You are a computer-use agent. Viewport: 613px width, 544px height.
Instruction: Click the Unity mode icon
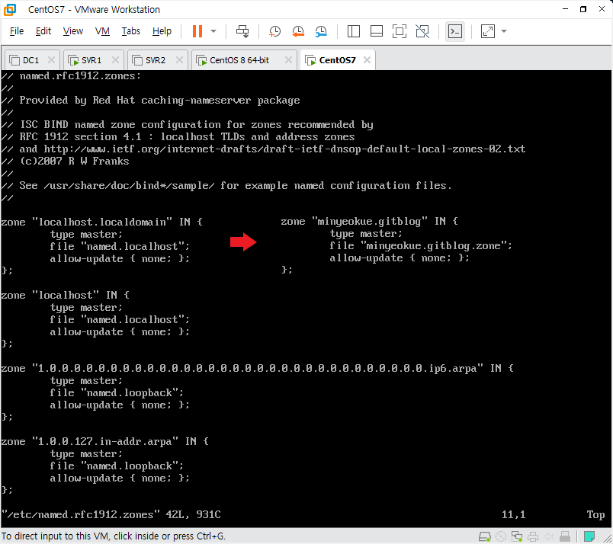422,31
